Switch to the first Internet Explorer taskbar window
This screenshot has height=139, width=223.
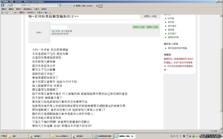[103, 136]
